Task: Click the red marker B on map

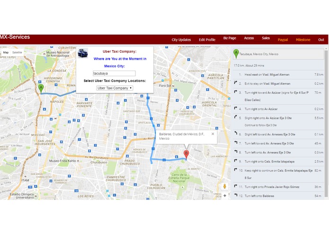Action: click(186, 154)
